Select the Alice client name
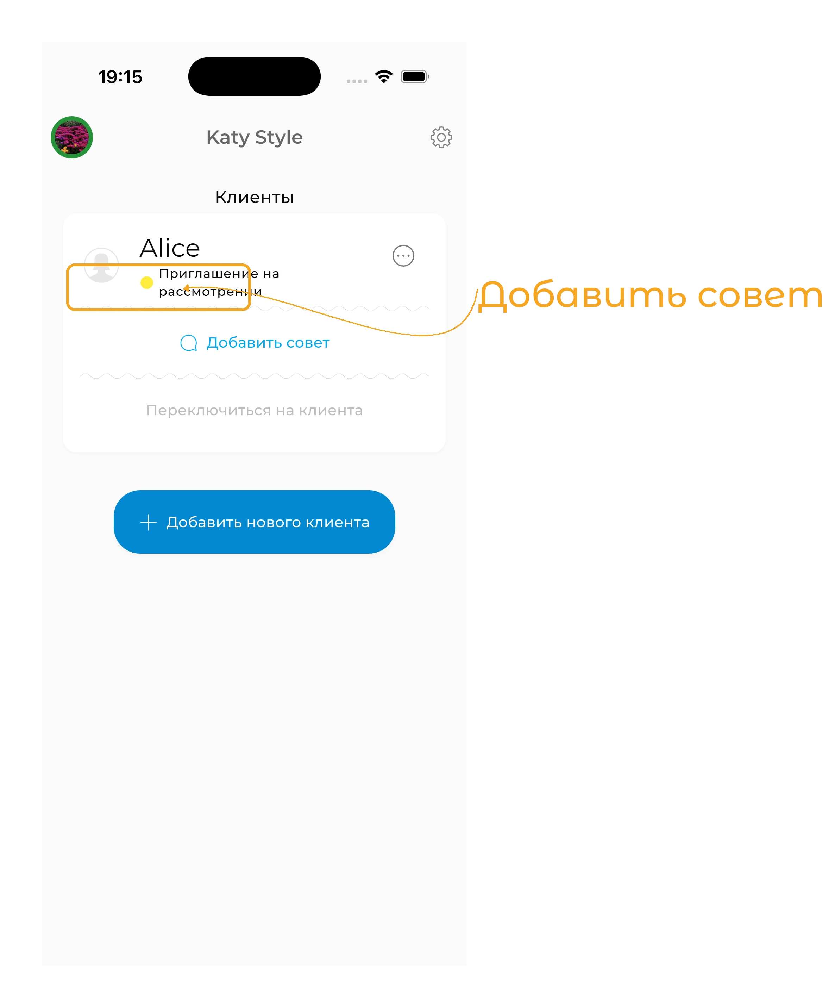 click(170, 248)
